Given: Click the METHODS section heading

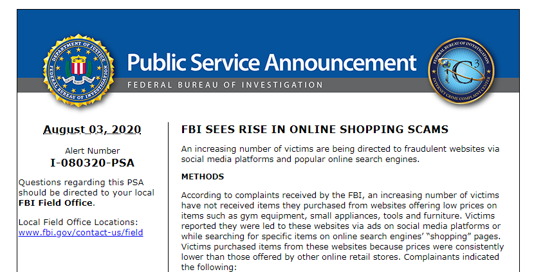Looking at the screenshot, I should (203, 177).
